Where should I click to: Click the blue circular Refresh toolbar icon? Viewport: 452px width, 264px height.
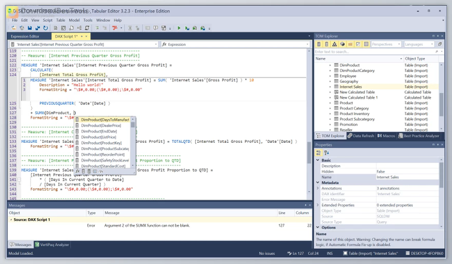[x=46, y=28]
